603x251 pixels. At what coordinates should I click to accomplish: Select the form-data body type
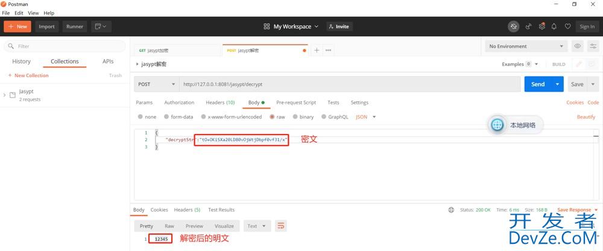pos(178,116)
